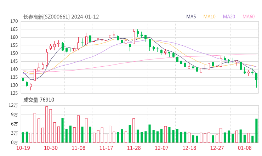Click the 130 price axis label
The width and height of the screenshot is (262, 156).
pos(14,85)
